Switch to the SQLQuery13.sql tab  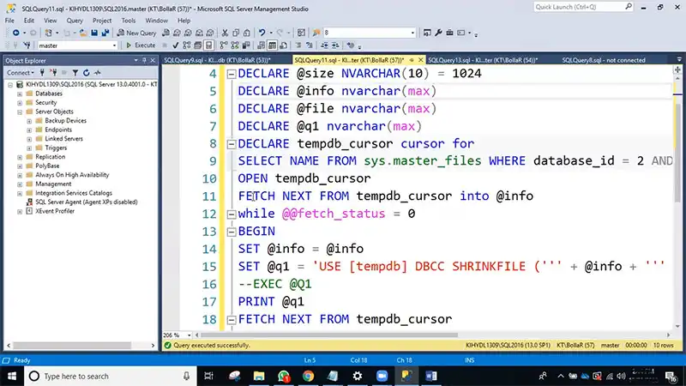pos(483,60)
